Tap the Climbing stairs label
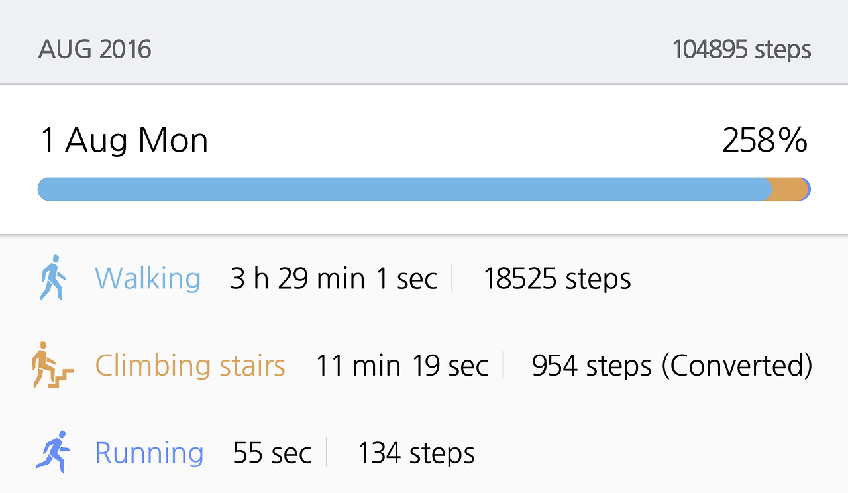This screenshot has width=848, height=493. tap(190, 366)
